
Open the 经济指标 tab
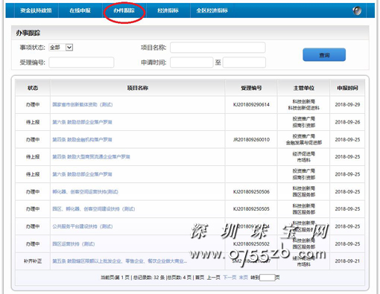coord(168,10)
